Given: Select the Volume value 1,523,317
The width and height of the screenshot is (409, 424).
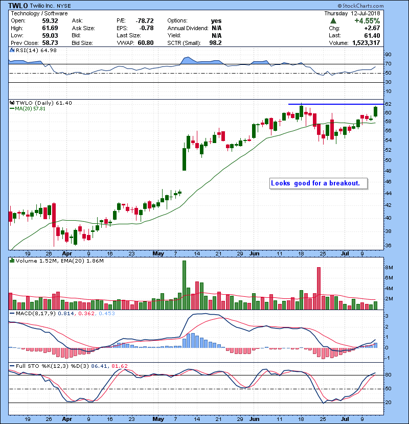Looking at the screenshot, I should [366, 43].
